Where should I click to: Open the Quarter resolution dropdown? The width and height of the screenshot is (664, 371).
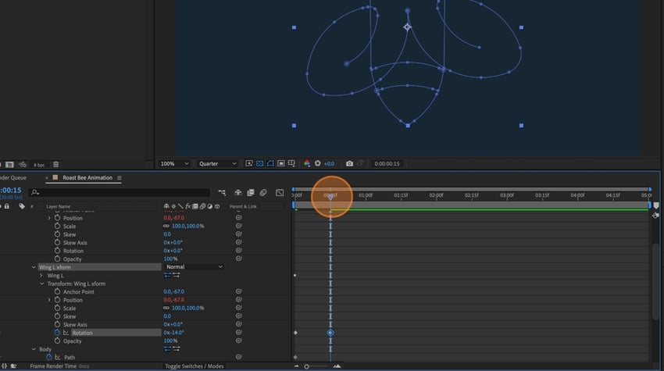tap(217, 163)
